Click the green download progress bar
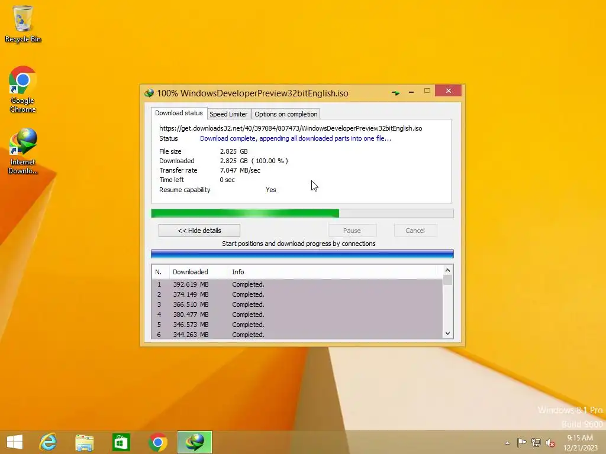 [302, 213]
